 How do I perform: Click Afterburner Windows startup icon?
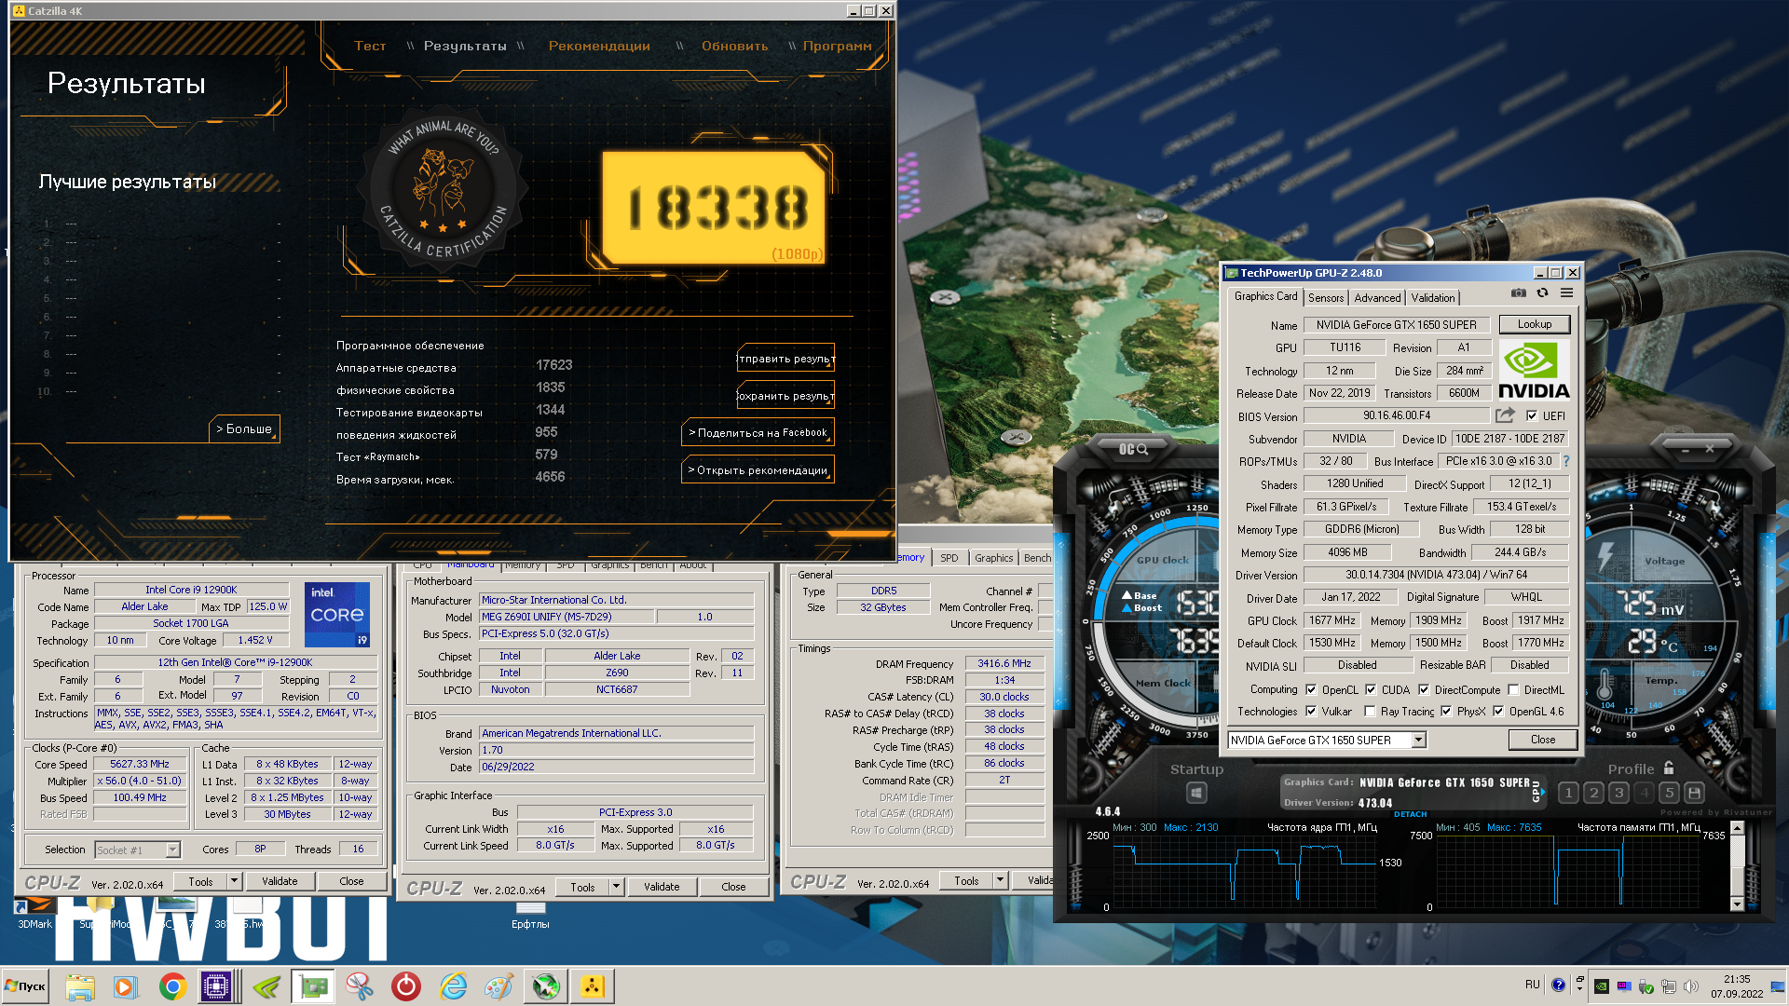(x=1197, y=793)
